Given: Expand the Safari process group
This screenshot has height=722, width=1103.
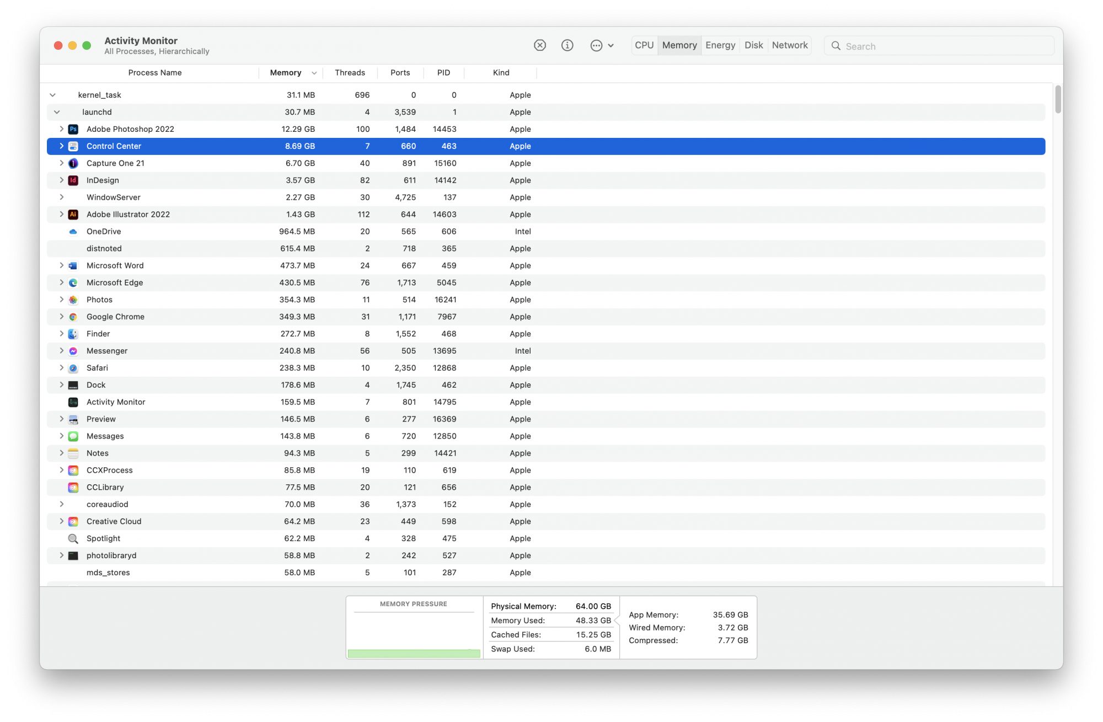Looking at the screenshot, I should 61,368.
